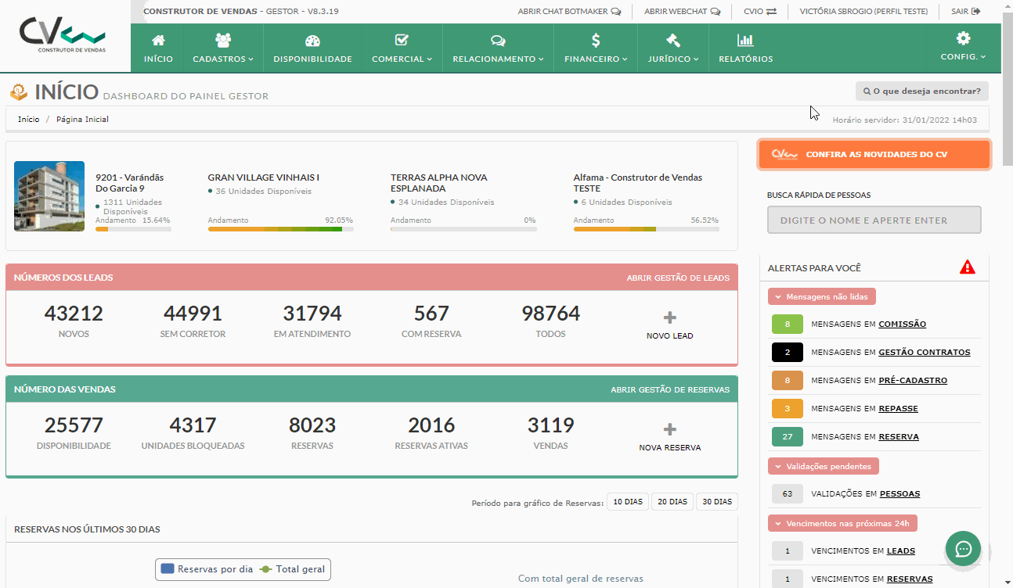
Task: Click the Jurídico gavel icon
Action: 672,40
